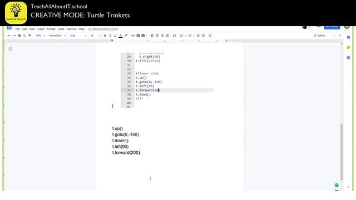356x200 pixels.
Task: Click the line 't.goto(0,-150)'
Action: [125, 134]
